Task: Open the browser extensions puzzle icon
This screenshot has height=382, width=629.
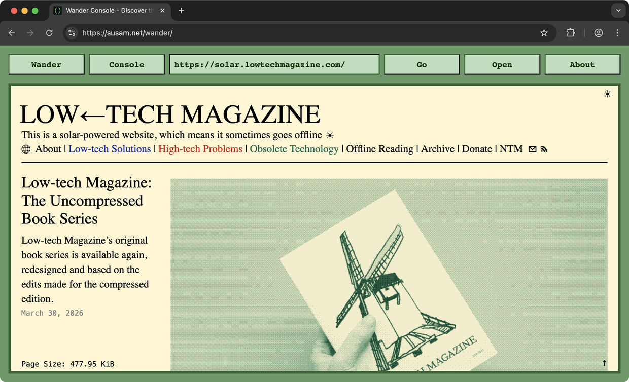Action: click(x=571, y=33)
